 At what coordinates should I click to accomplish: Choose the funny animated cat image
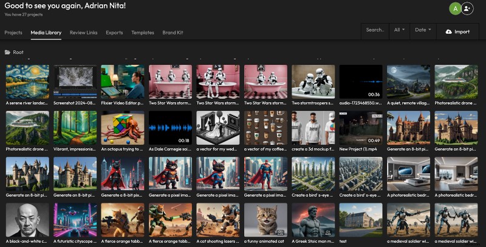tap(265, 220)
